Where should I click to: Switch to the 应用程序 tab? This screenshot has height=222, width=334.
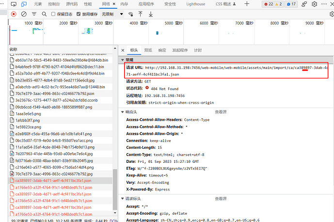coord(146,4)
